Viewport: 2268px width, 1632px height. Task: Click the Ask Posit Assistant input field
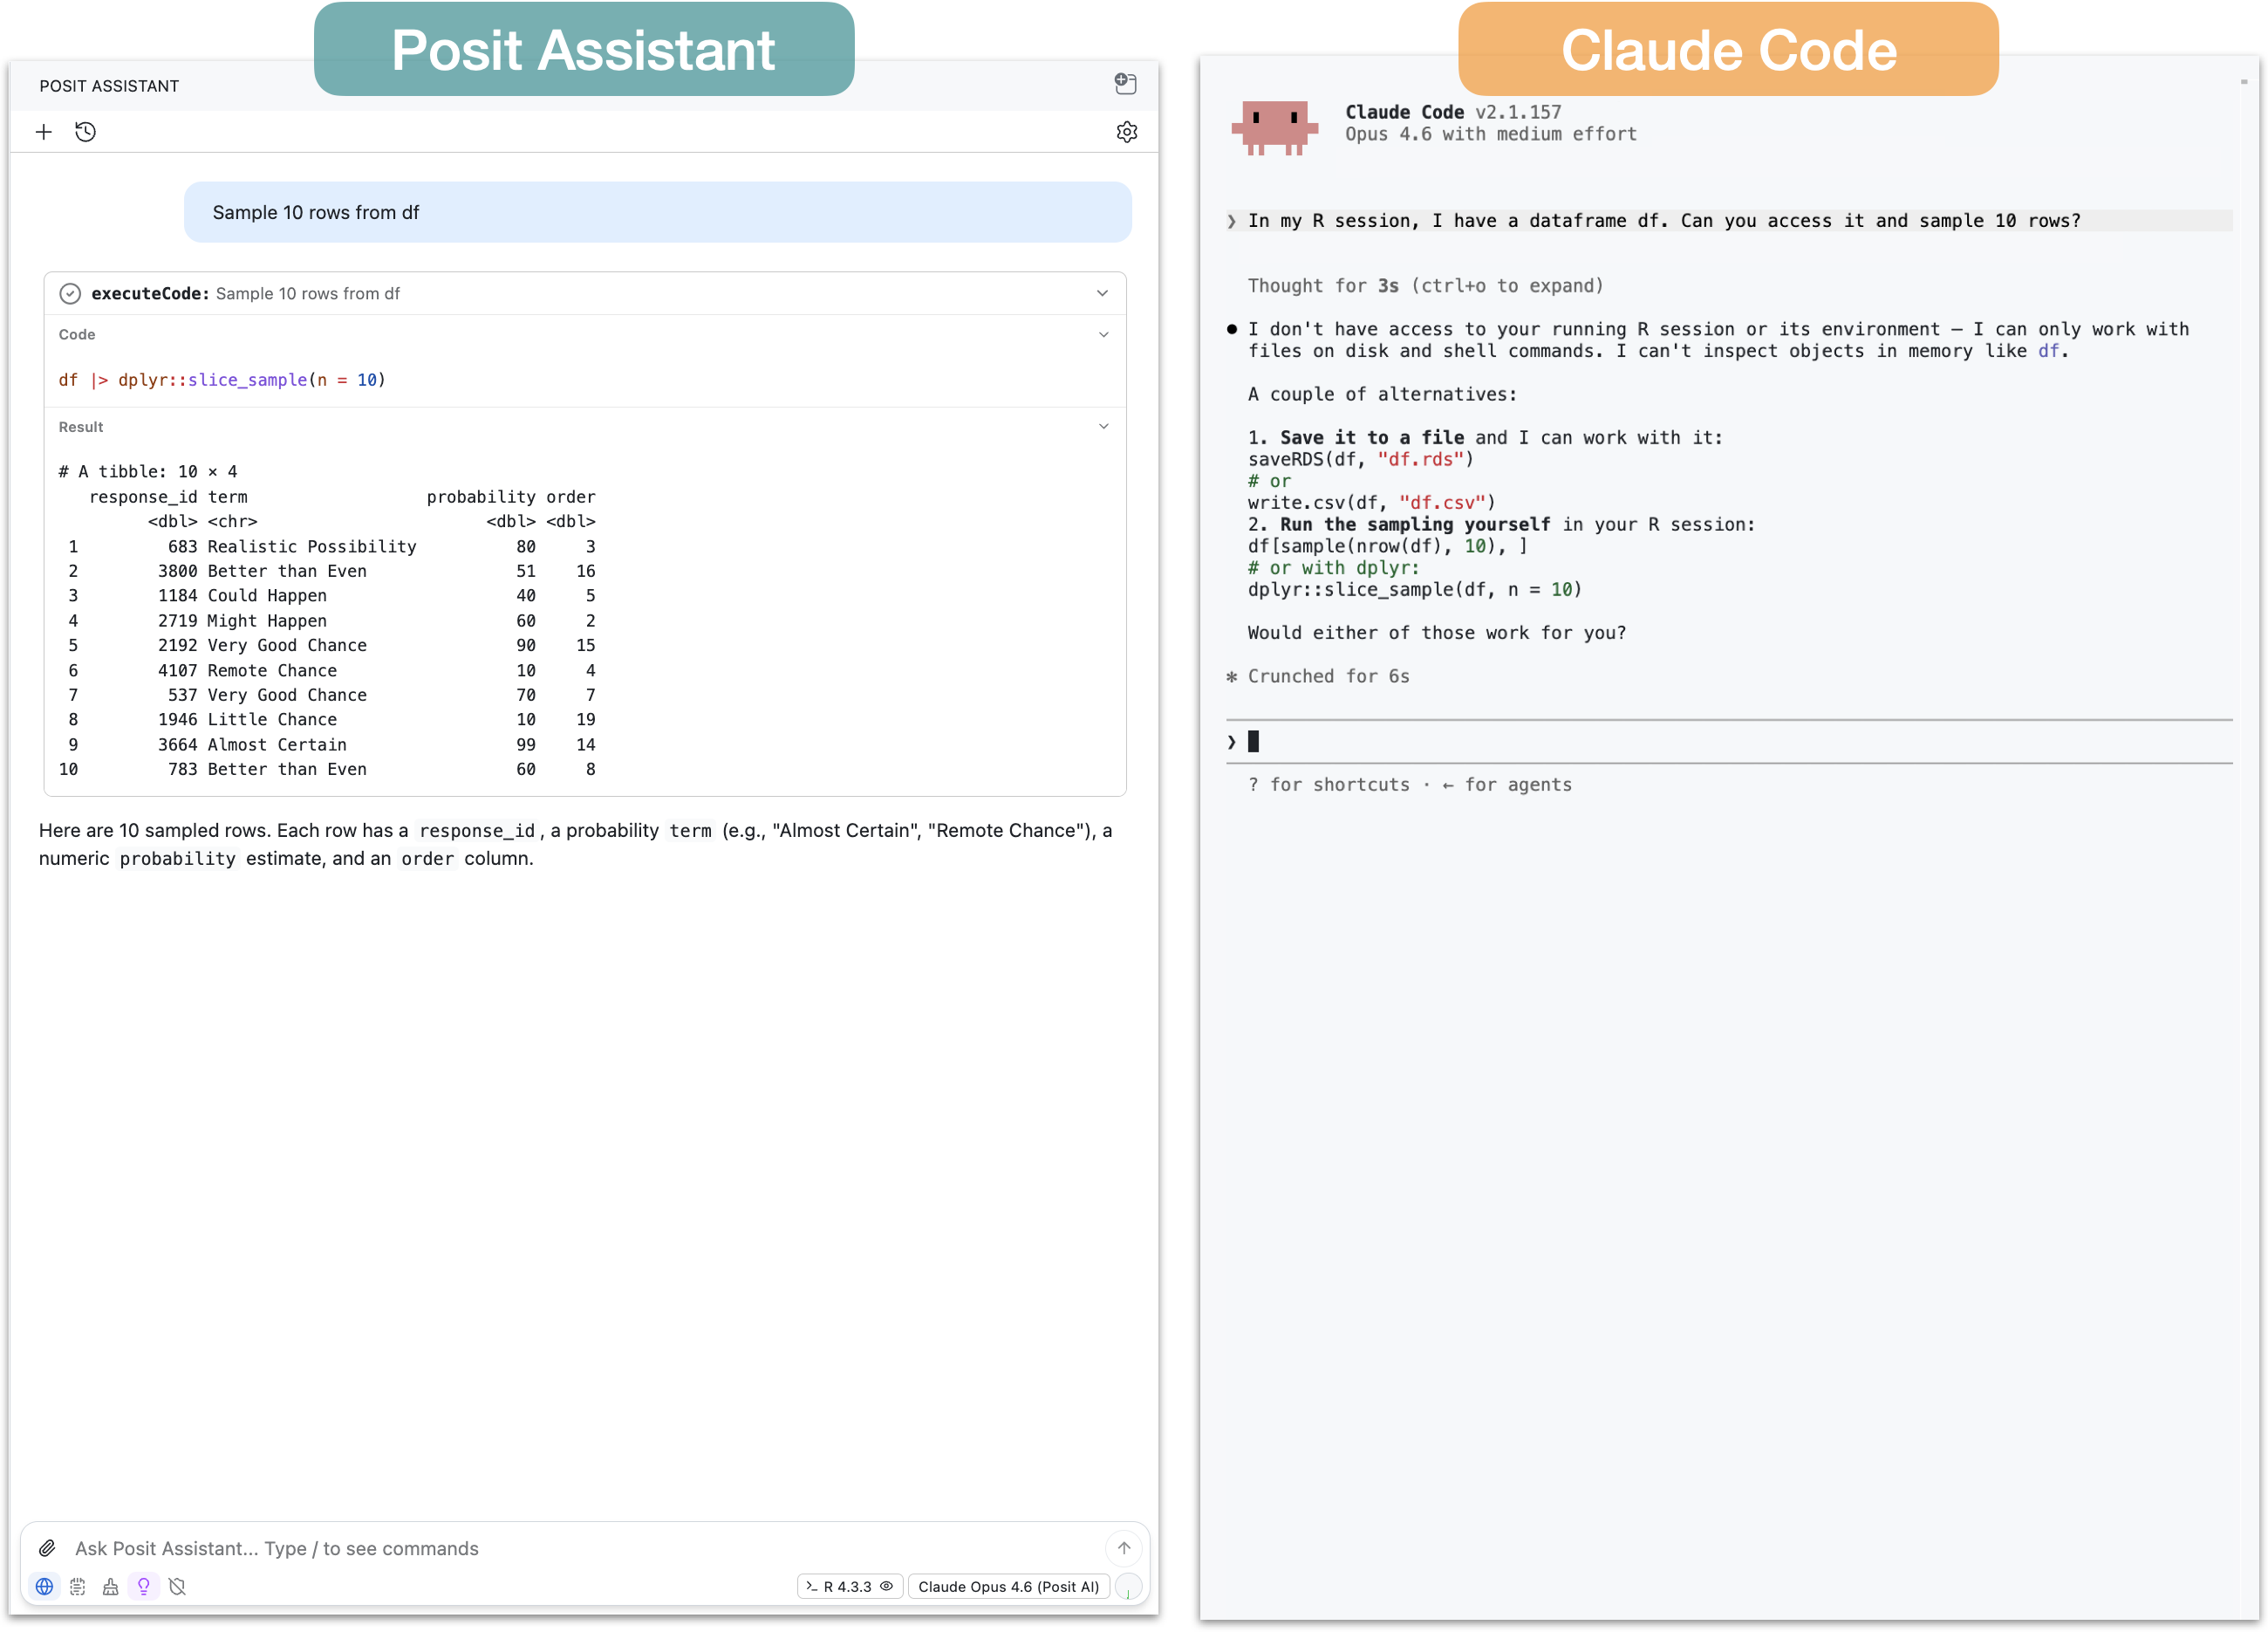[x=585, y=1548]
